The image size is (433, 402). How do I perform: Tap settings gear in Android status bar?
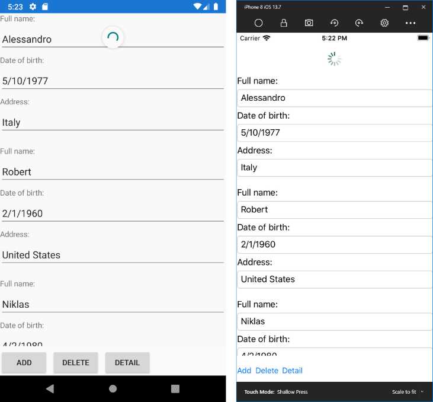pos(33,7)
